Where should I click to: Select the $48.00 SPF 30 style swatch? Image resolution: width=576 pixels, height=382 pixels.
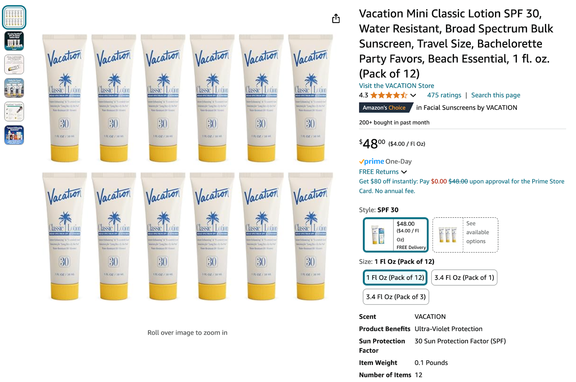pos(395,235)
